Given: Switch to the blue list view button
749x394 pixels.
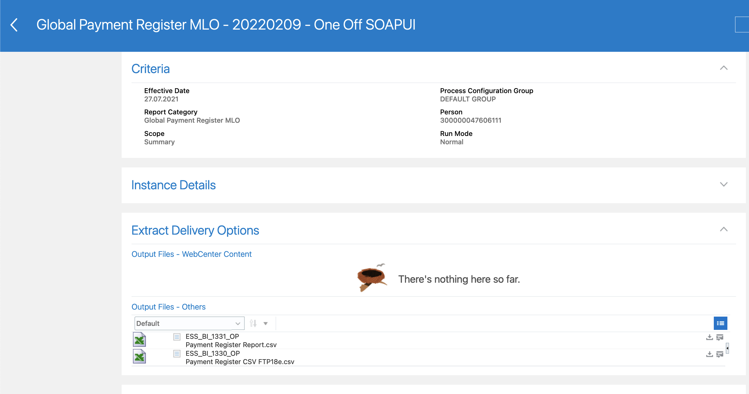Looking at the screenshot, I should 720,323.
